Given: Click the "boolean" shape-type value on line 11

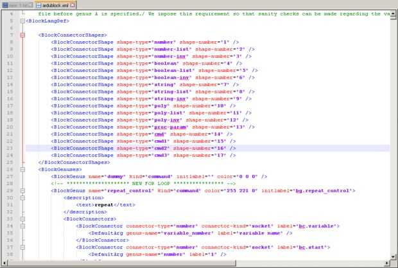Looking at the screenshot, I should 165,64.
